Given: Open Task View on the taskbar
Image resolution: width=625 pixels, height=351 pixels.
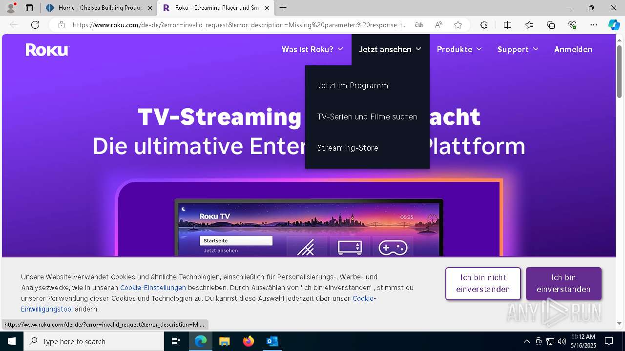Looking at the screenshot, I should (x=176, y=341).
